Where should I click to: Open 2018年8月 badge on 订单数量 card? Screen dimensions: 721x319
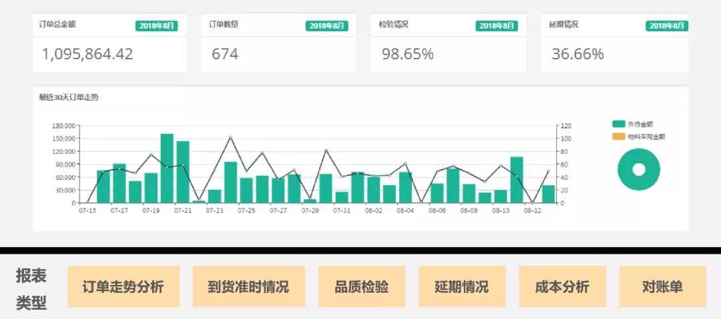[326, 26]
